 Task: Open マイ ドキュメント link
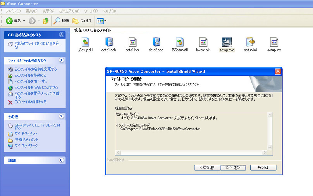26,134
